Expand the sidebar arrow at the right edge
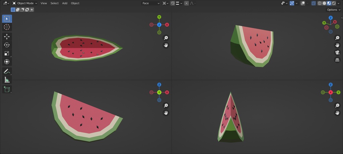The image size is (343, 154). point(342,18)
